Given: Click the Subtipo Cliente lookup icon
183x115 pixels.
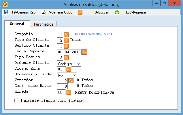Looking at the screenshot, I should (66, 46).
